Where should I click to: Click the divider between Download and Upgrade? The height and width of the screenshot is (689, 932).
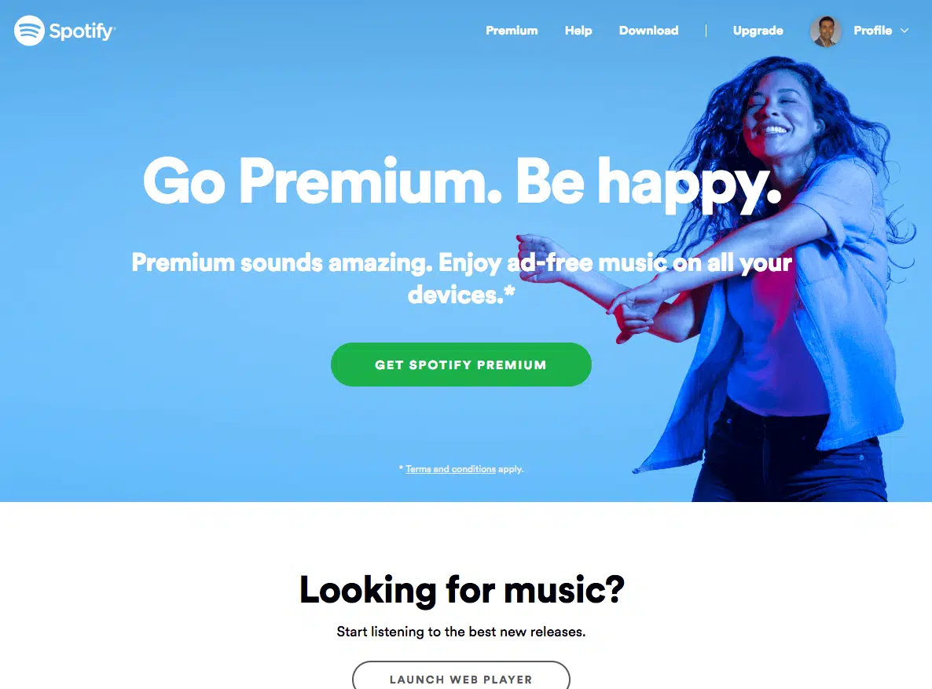pos(706,31)
